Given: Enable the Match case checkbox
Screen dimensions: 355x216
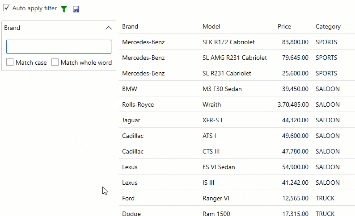Looking at the screenshot, I should 10,62.
